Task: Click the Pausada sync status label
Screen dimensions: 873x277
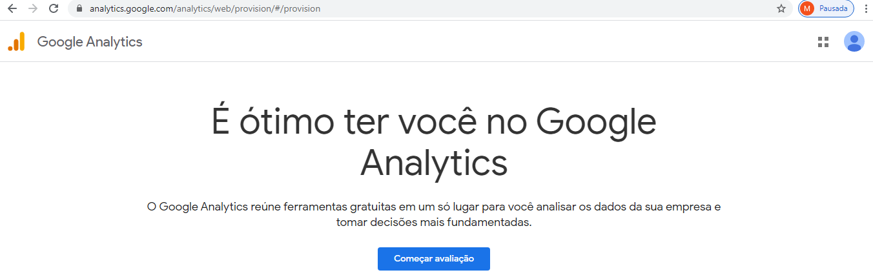Action: click(833, 9)
